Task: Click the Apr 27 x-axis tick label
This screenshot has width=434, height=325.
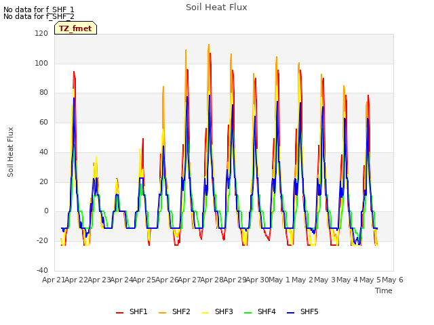Action: [190, 280]
